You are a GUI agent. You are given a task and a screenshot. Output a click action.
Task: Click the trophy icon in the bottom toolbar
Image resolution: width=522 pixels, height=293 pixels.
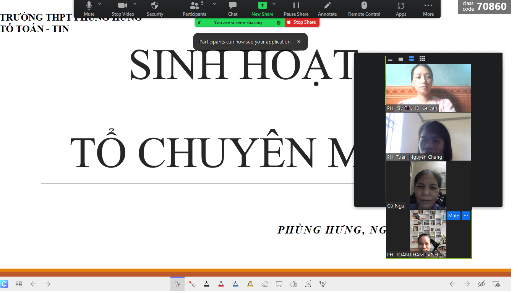pyautogui.click(x=323, y=284)
